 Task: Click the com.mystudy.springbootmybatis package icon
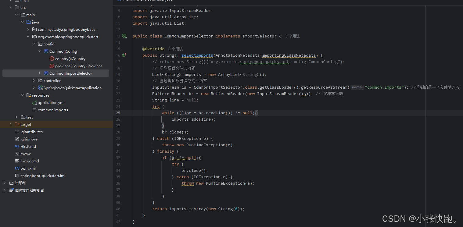(34, 30)
